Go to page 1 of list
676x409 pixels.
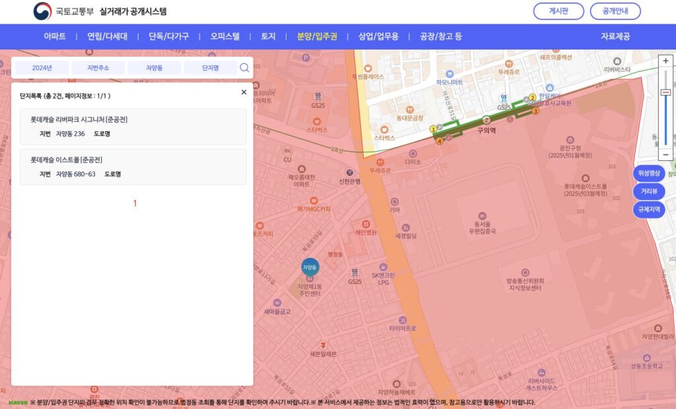click(135, 203)
